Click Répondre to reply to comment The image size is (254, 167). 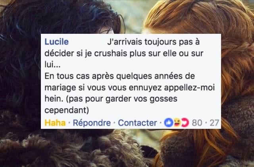pyautogui.click(x=92, y=123)
